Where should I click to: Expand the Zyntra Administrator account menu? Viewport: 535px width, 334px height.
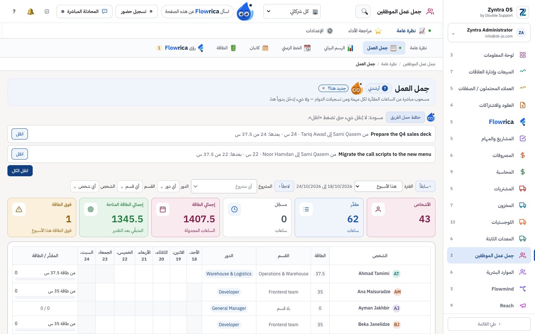[489, 33]
